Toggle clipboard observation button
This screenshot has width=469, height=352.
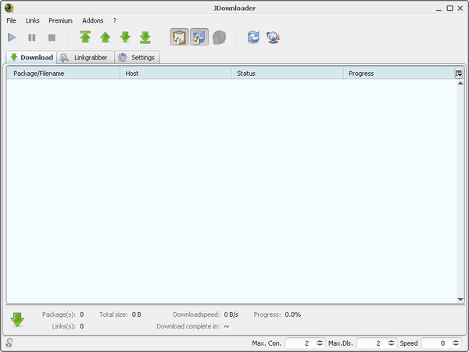(x=179, y=37)
